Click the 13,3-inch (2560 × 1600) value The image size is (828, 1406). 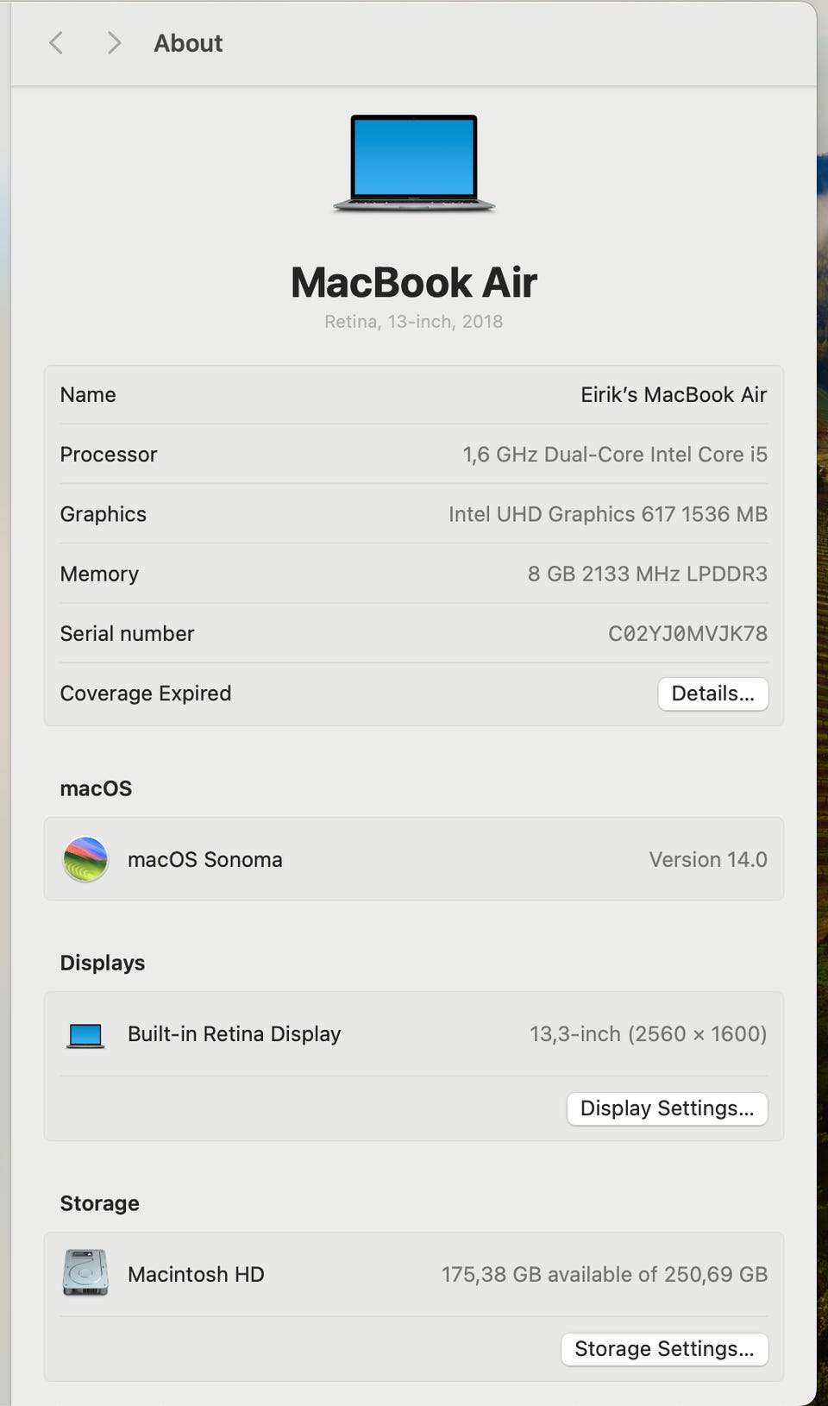pos(649,1034)
